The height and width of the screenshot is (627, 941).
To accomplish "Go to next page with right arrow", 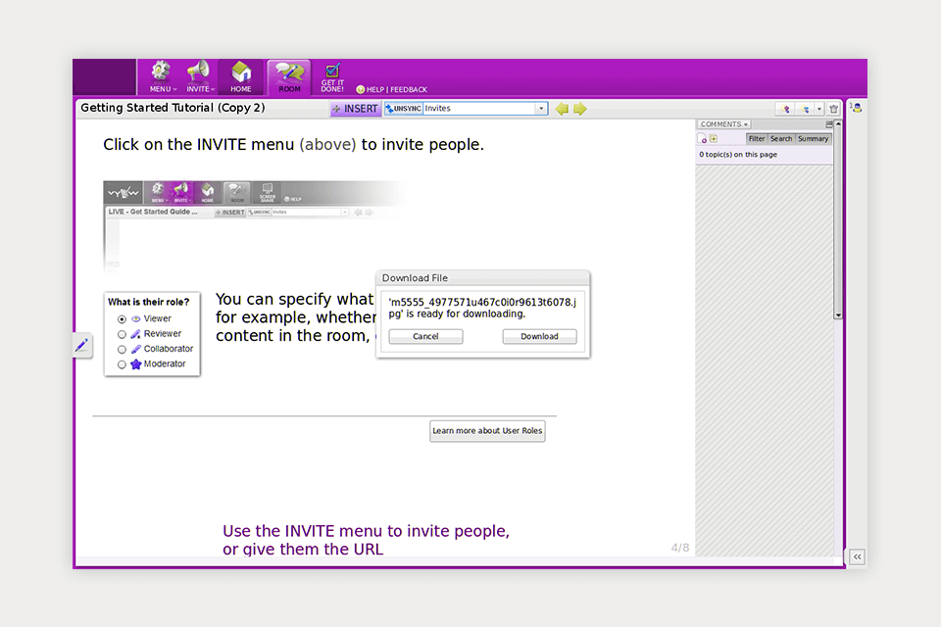I will pyautogui.click(x=580, y=109).
